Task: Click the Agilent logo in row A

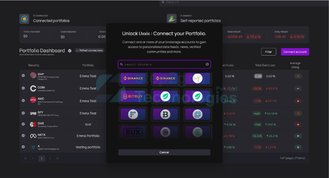Action: point(33,147)
